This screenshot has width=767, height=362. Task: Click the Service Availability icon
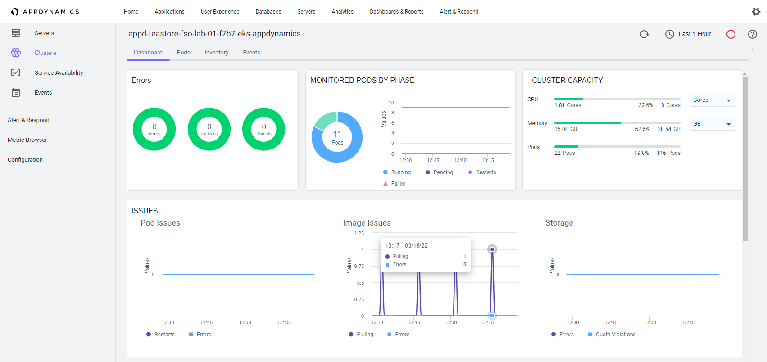pyautogui.click(x=16, y=73)
